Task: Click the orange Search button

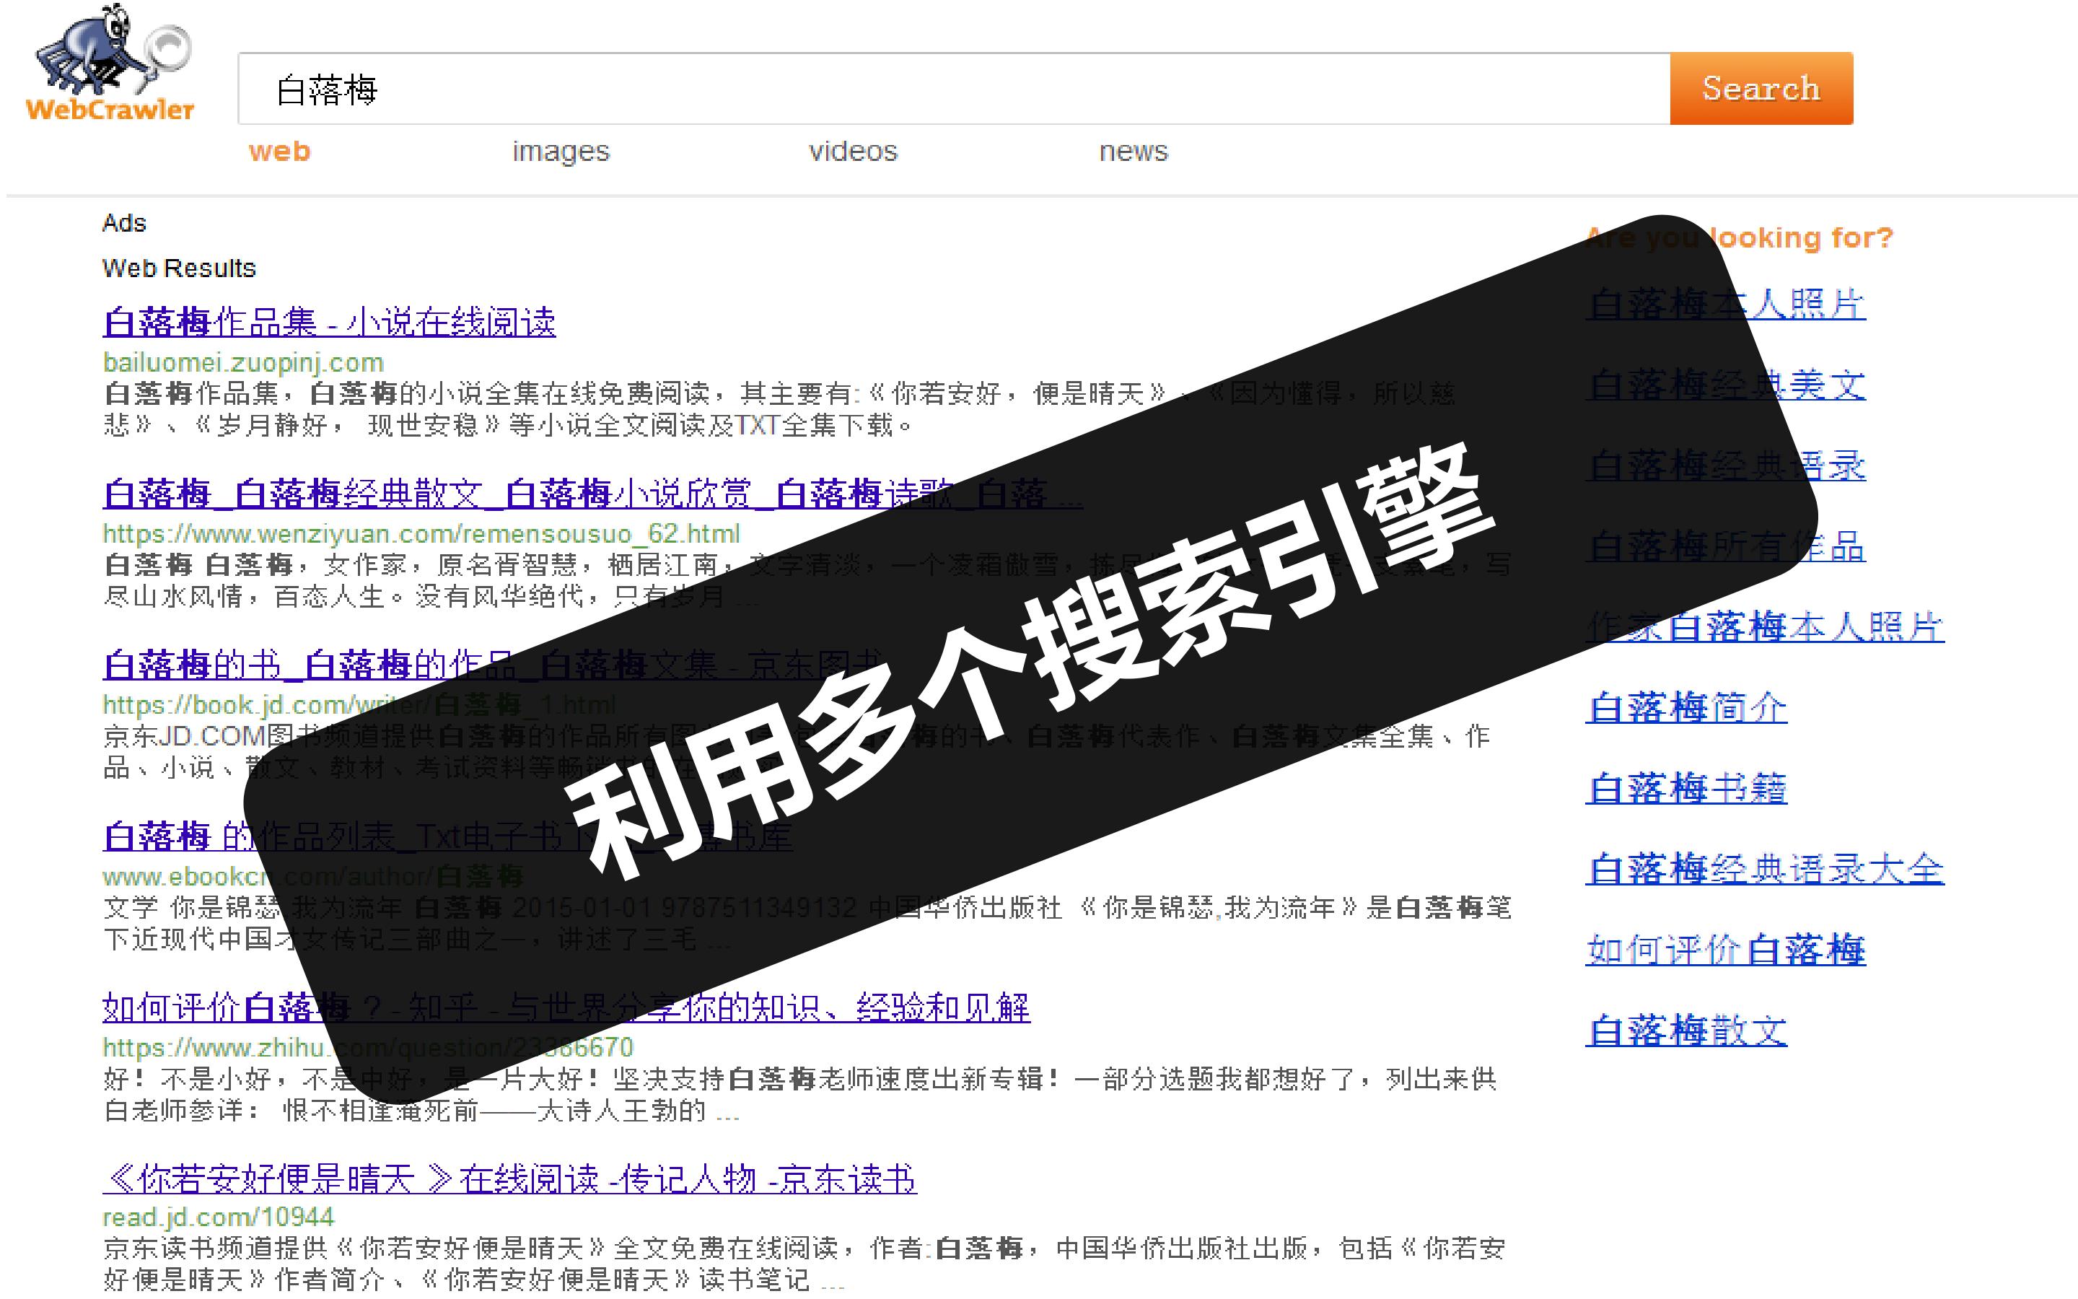Action: 1761,89
